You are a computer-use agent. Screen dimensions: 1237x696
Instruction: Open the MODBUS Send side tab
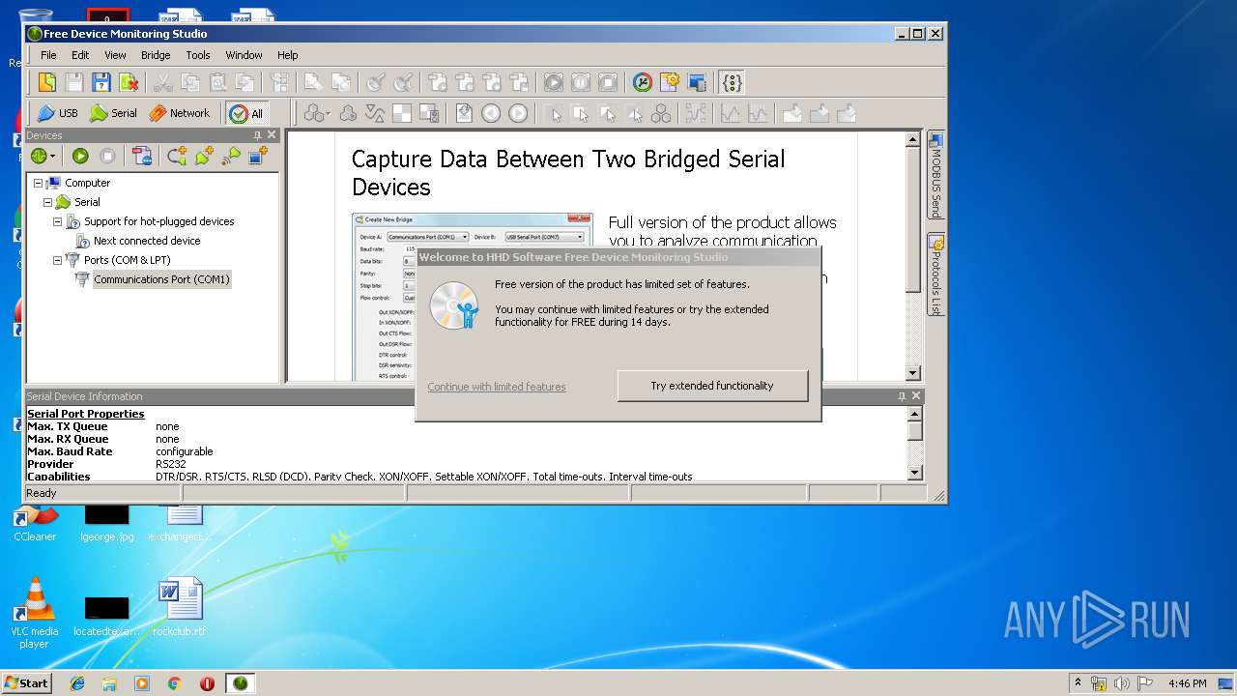pos(935,177)
